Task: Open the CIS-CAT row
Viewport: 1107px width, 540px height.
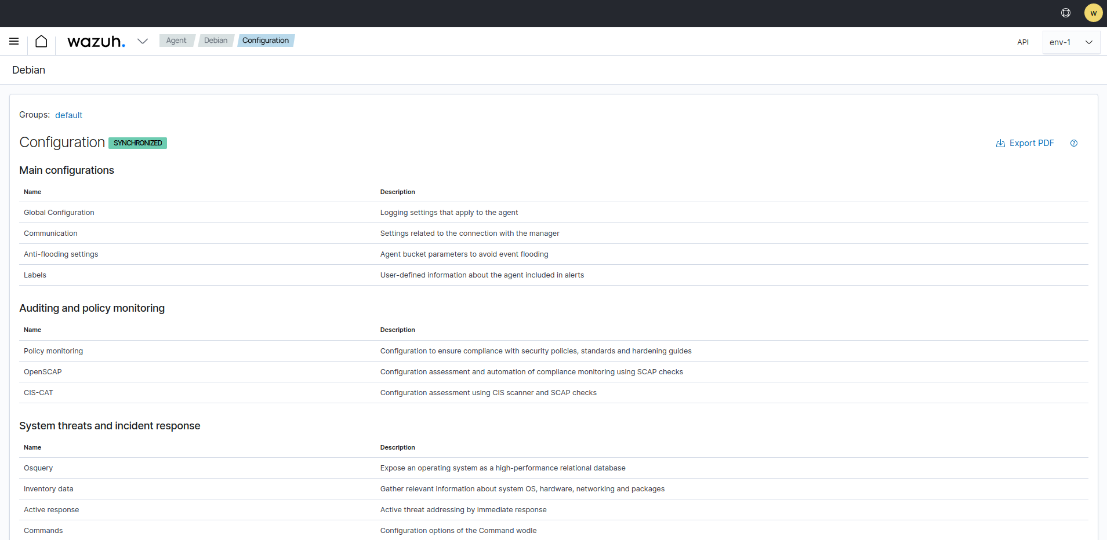Action: (554, 393)
